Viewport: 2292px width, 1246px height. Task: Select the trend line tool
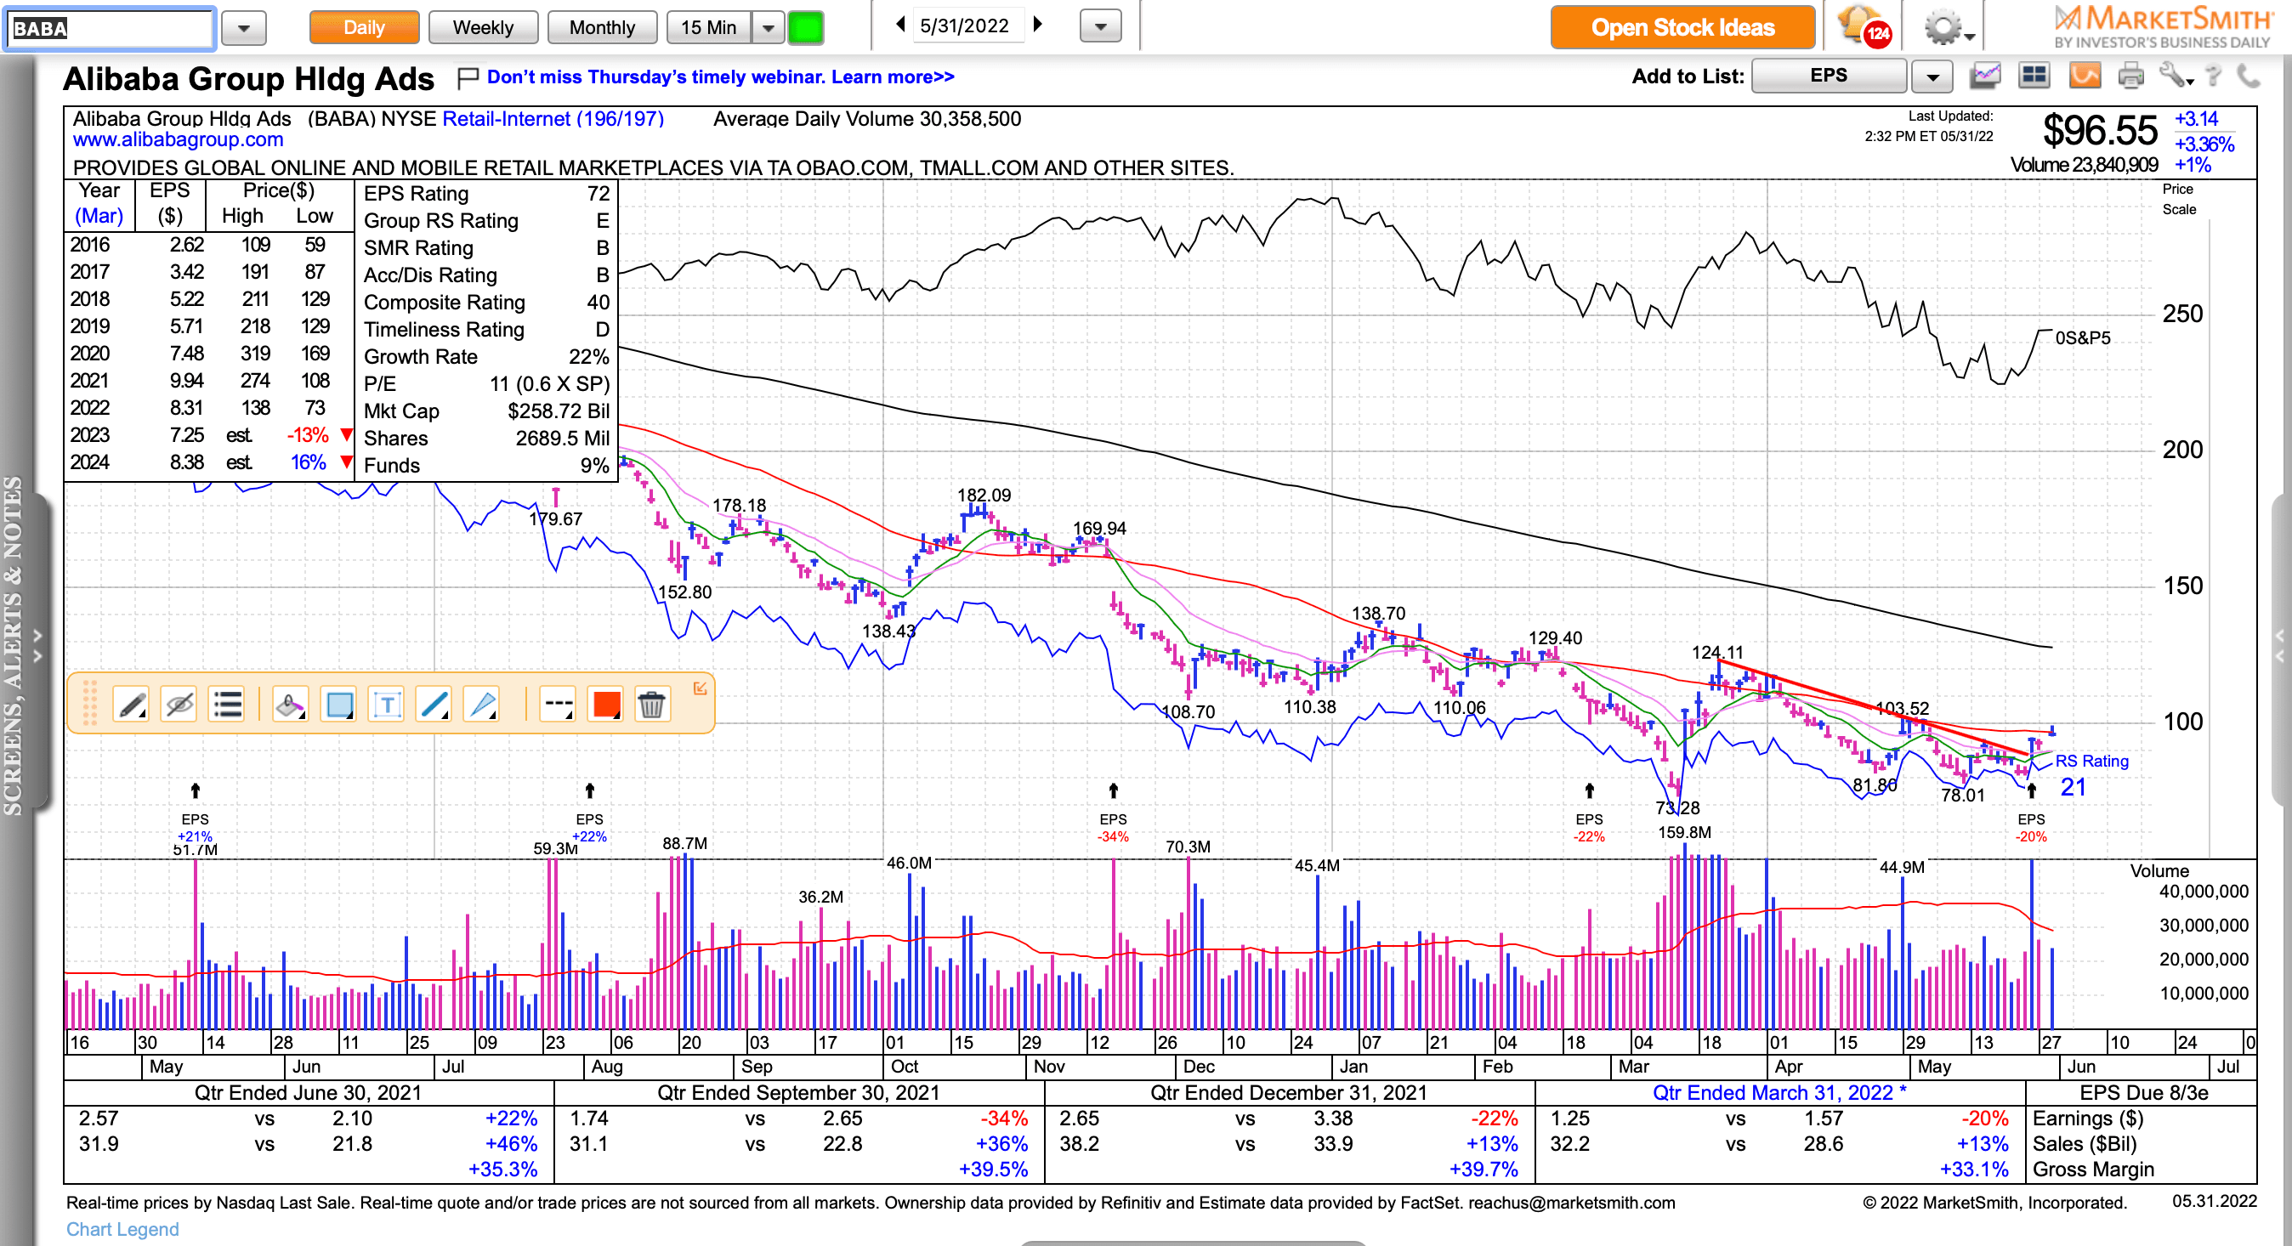[434, 705]
